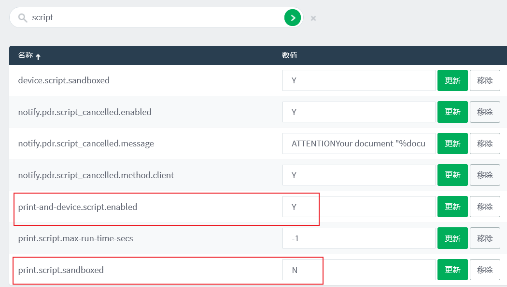The height and width of the screenshot is (287, 507).
Task: Click the ATTENTION message value field
Action: tap(359, 143)
